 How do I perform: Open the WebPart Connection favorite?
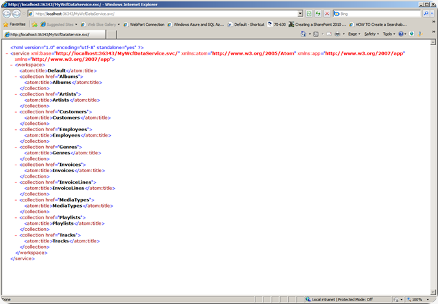coord(144,25)
